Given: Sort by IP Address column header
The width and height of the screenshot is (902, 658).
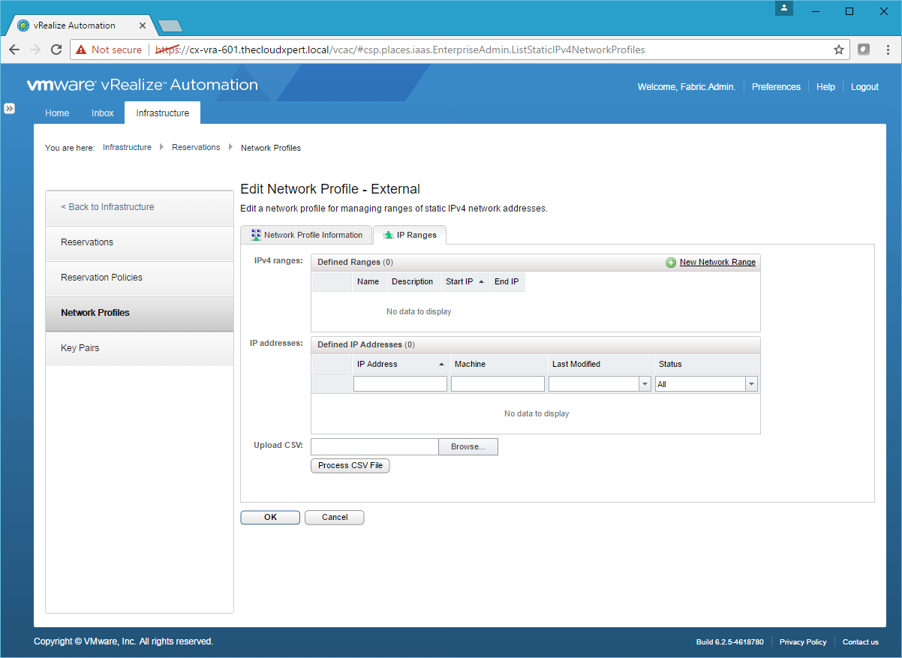Looking at the screenshot, I should tap(400, 364).
